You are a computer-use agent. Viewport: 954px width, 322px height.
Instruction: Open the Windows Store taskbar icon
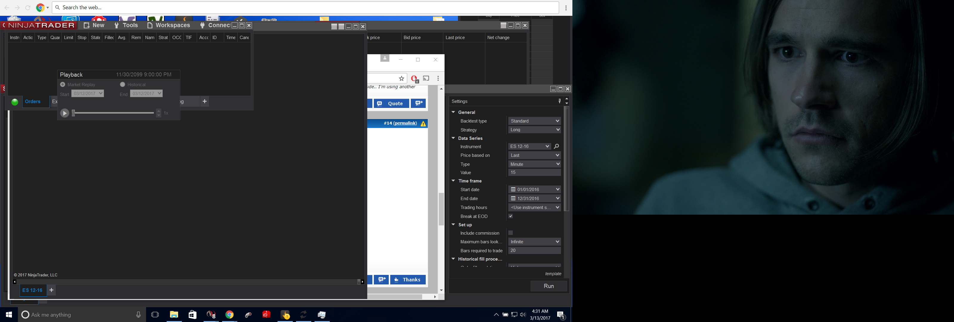pyautogui.click(x=193, y=315)
